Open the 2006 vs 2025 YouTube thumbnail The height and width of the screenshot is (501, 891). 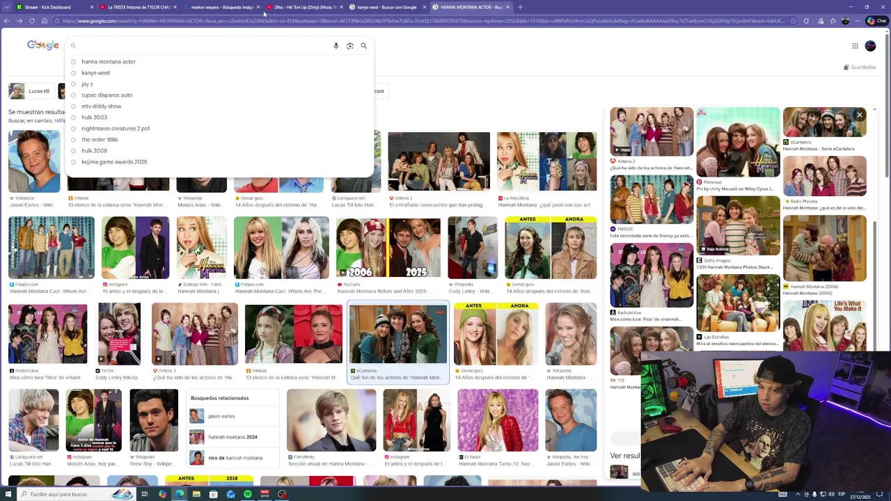click(388, 248)
